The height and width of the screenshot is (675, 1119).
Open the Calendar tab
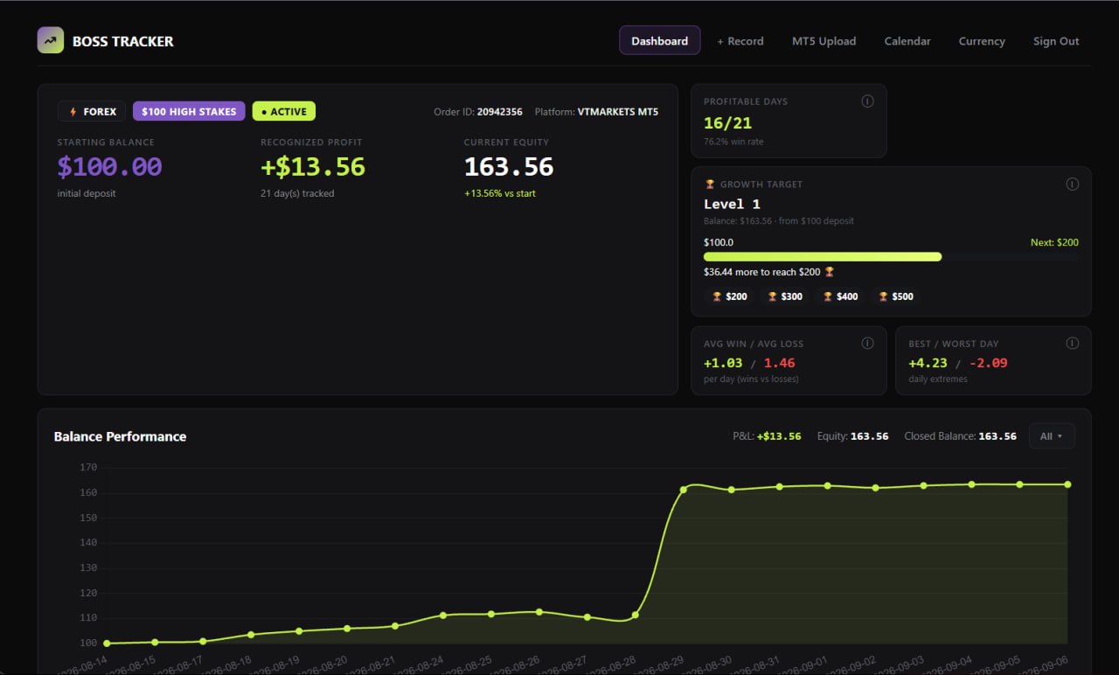coord(907,41)
